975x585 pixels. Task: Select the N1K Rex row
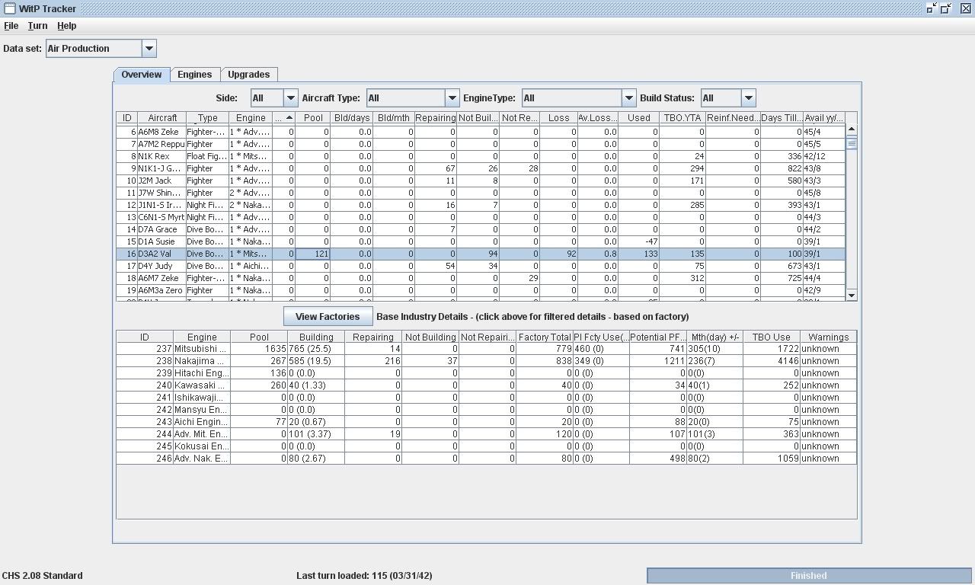[481, 156]
